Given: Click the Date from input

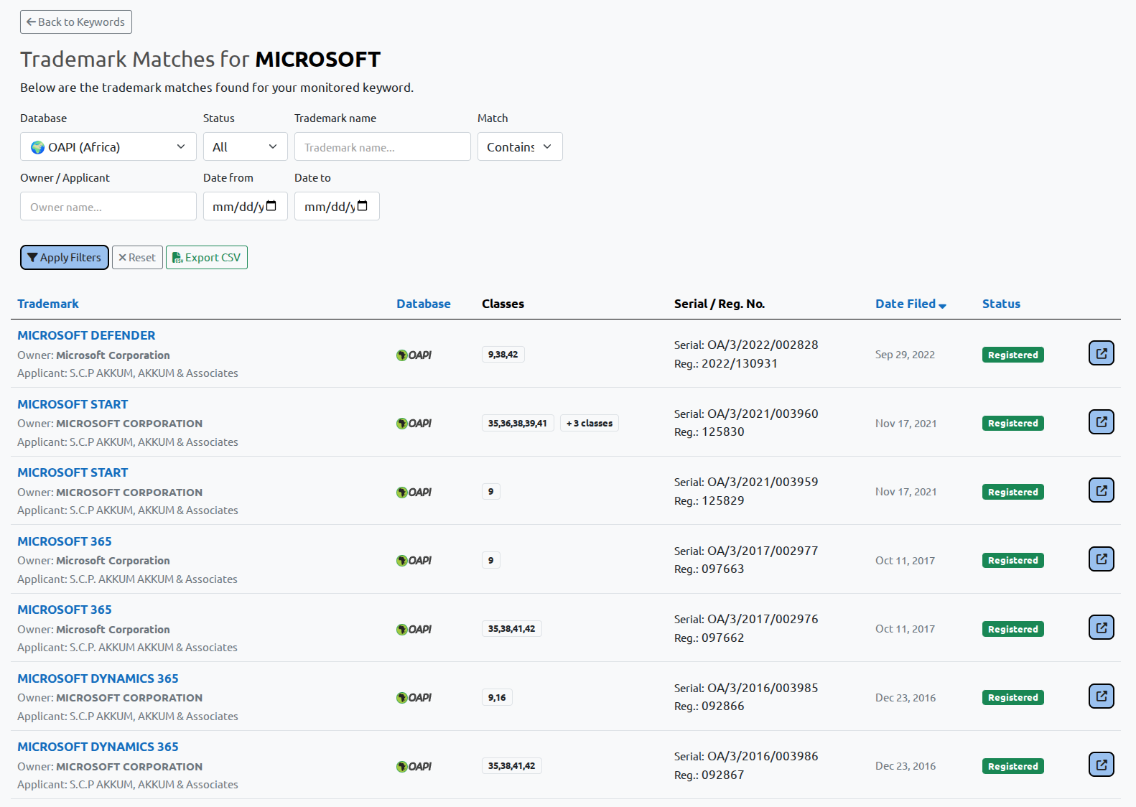Looking at the screenshot, I should tap(245, 206).
